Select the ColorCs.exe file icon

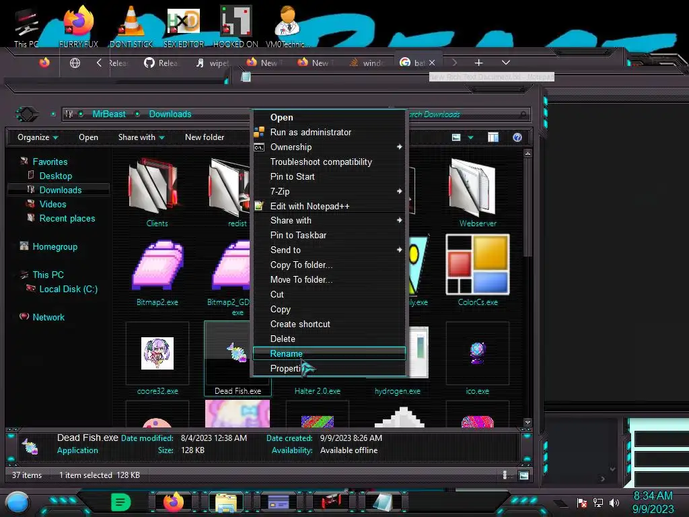(477, 264)
